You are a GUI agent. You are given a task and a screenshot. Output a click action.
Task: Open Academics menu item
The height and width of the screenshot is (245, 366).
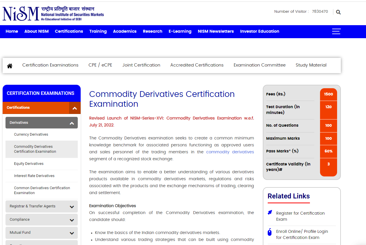pyautogui.click(x=125, y=31)
